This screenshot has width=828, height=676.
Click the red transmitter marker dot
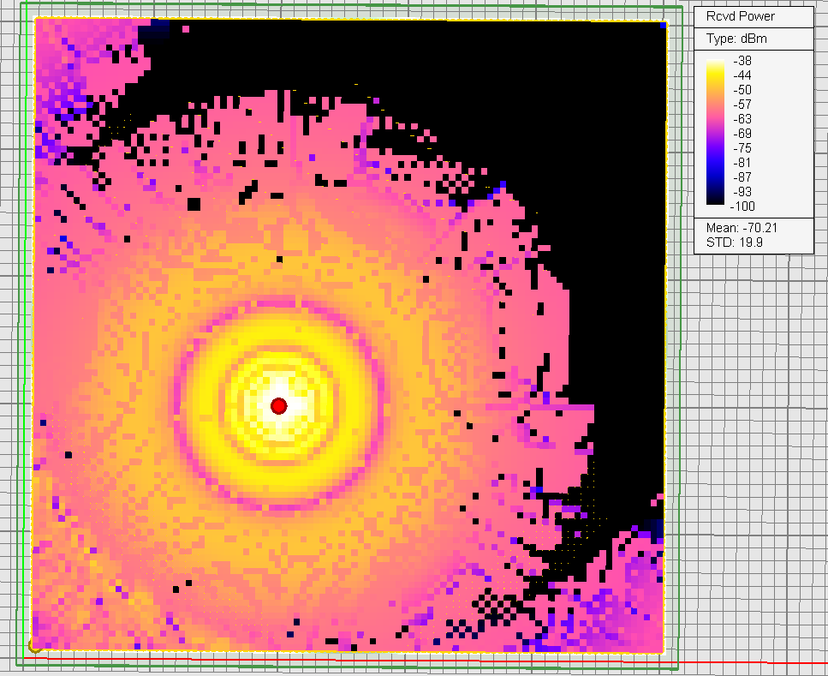click(x=278, y=405)
